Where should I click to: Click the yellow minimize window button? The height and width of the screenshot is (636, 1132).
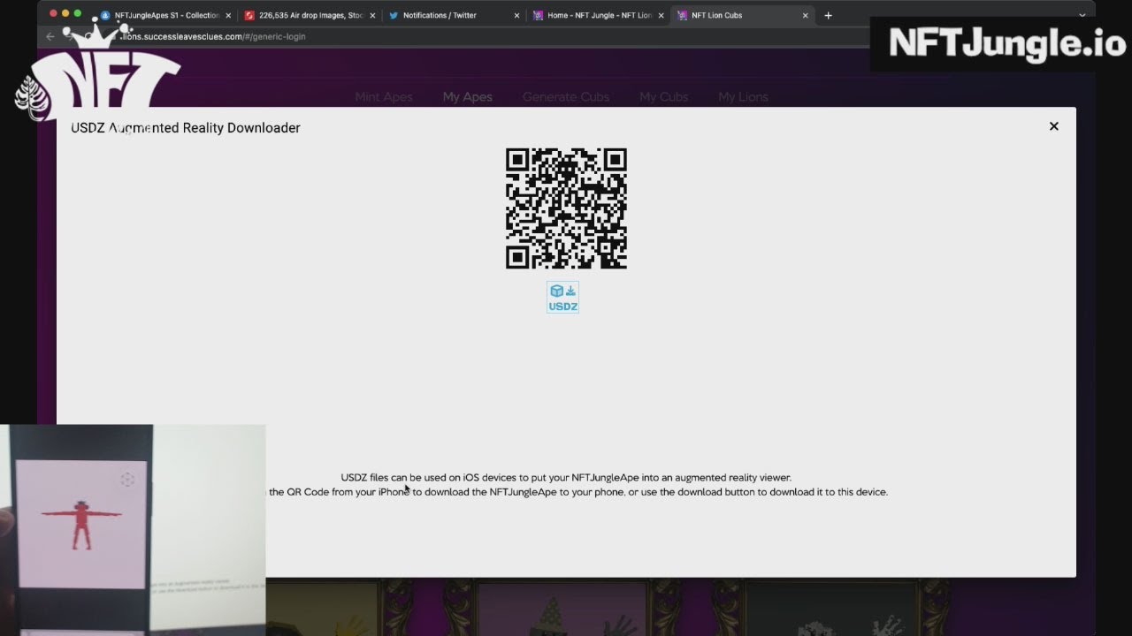pos(65,13)
